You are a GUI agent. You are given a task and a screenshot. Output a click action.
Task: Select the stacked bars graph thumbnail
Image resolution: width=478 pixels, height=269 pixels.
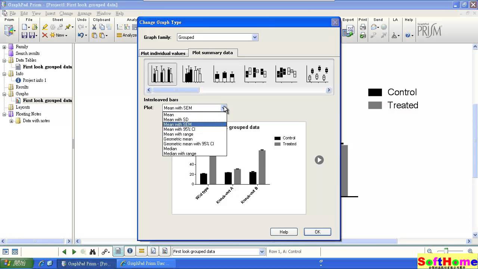coord(224,74)
